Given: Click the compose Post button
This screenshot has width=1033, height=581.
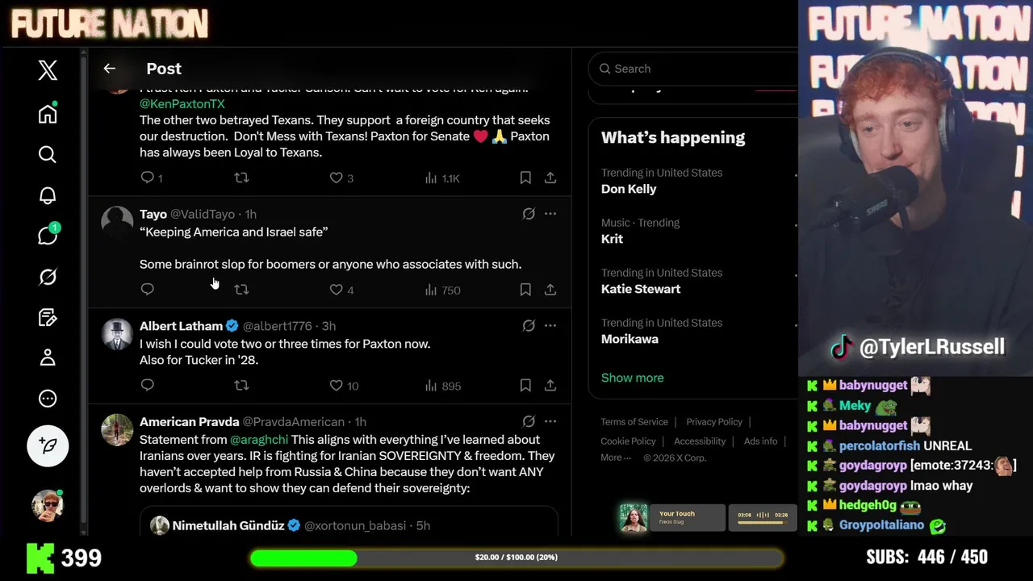Looking at the screenshot, I should pyautogui.click(x=48, y=445).
